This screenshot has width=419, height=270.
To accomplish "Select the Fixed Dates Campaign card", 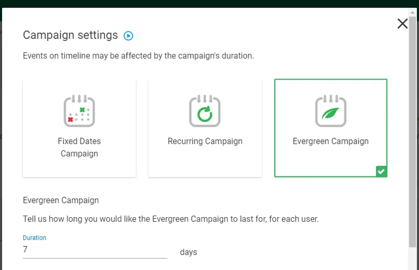I will click(80, 128).
